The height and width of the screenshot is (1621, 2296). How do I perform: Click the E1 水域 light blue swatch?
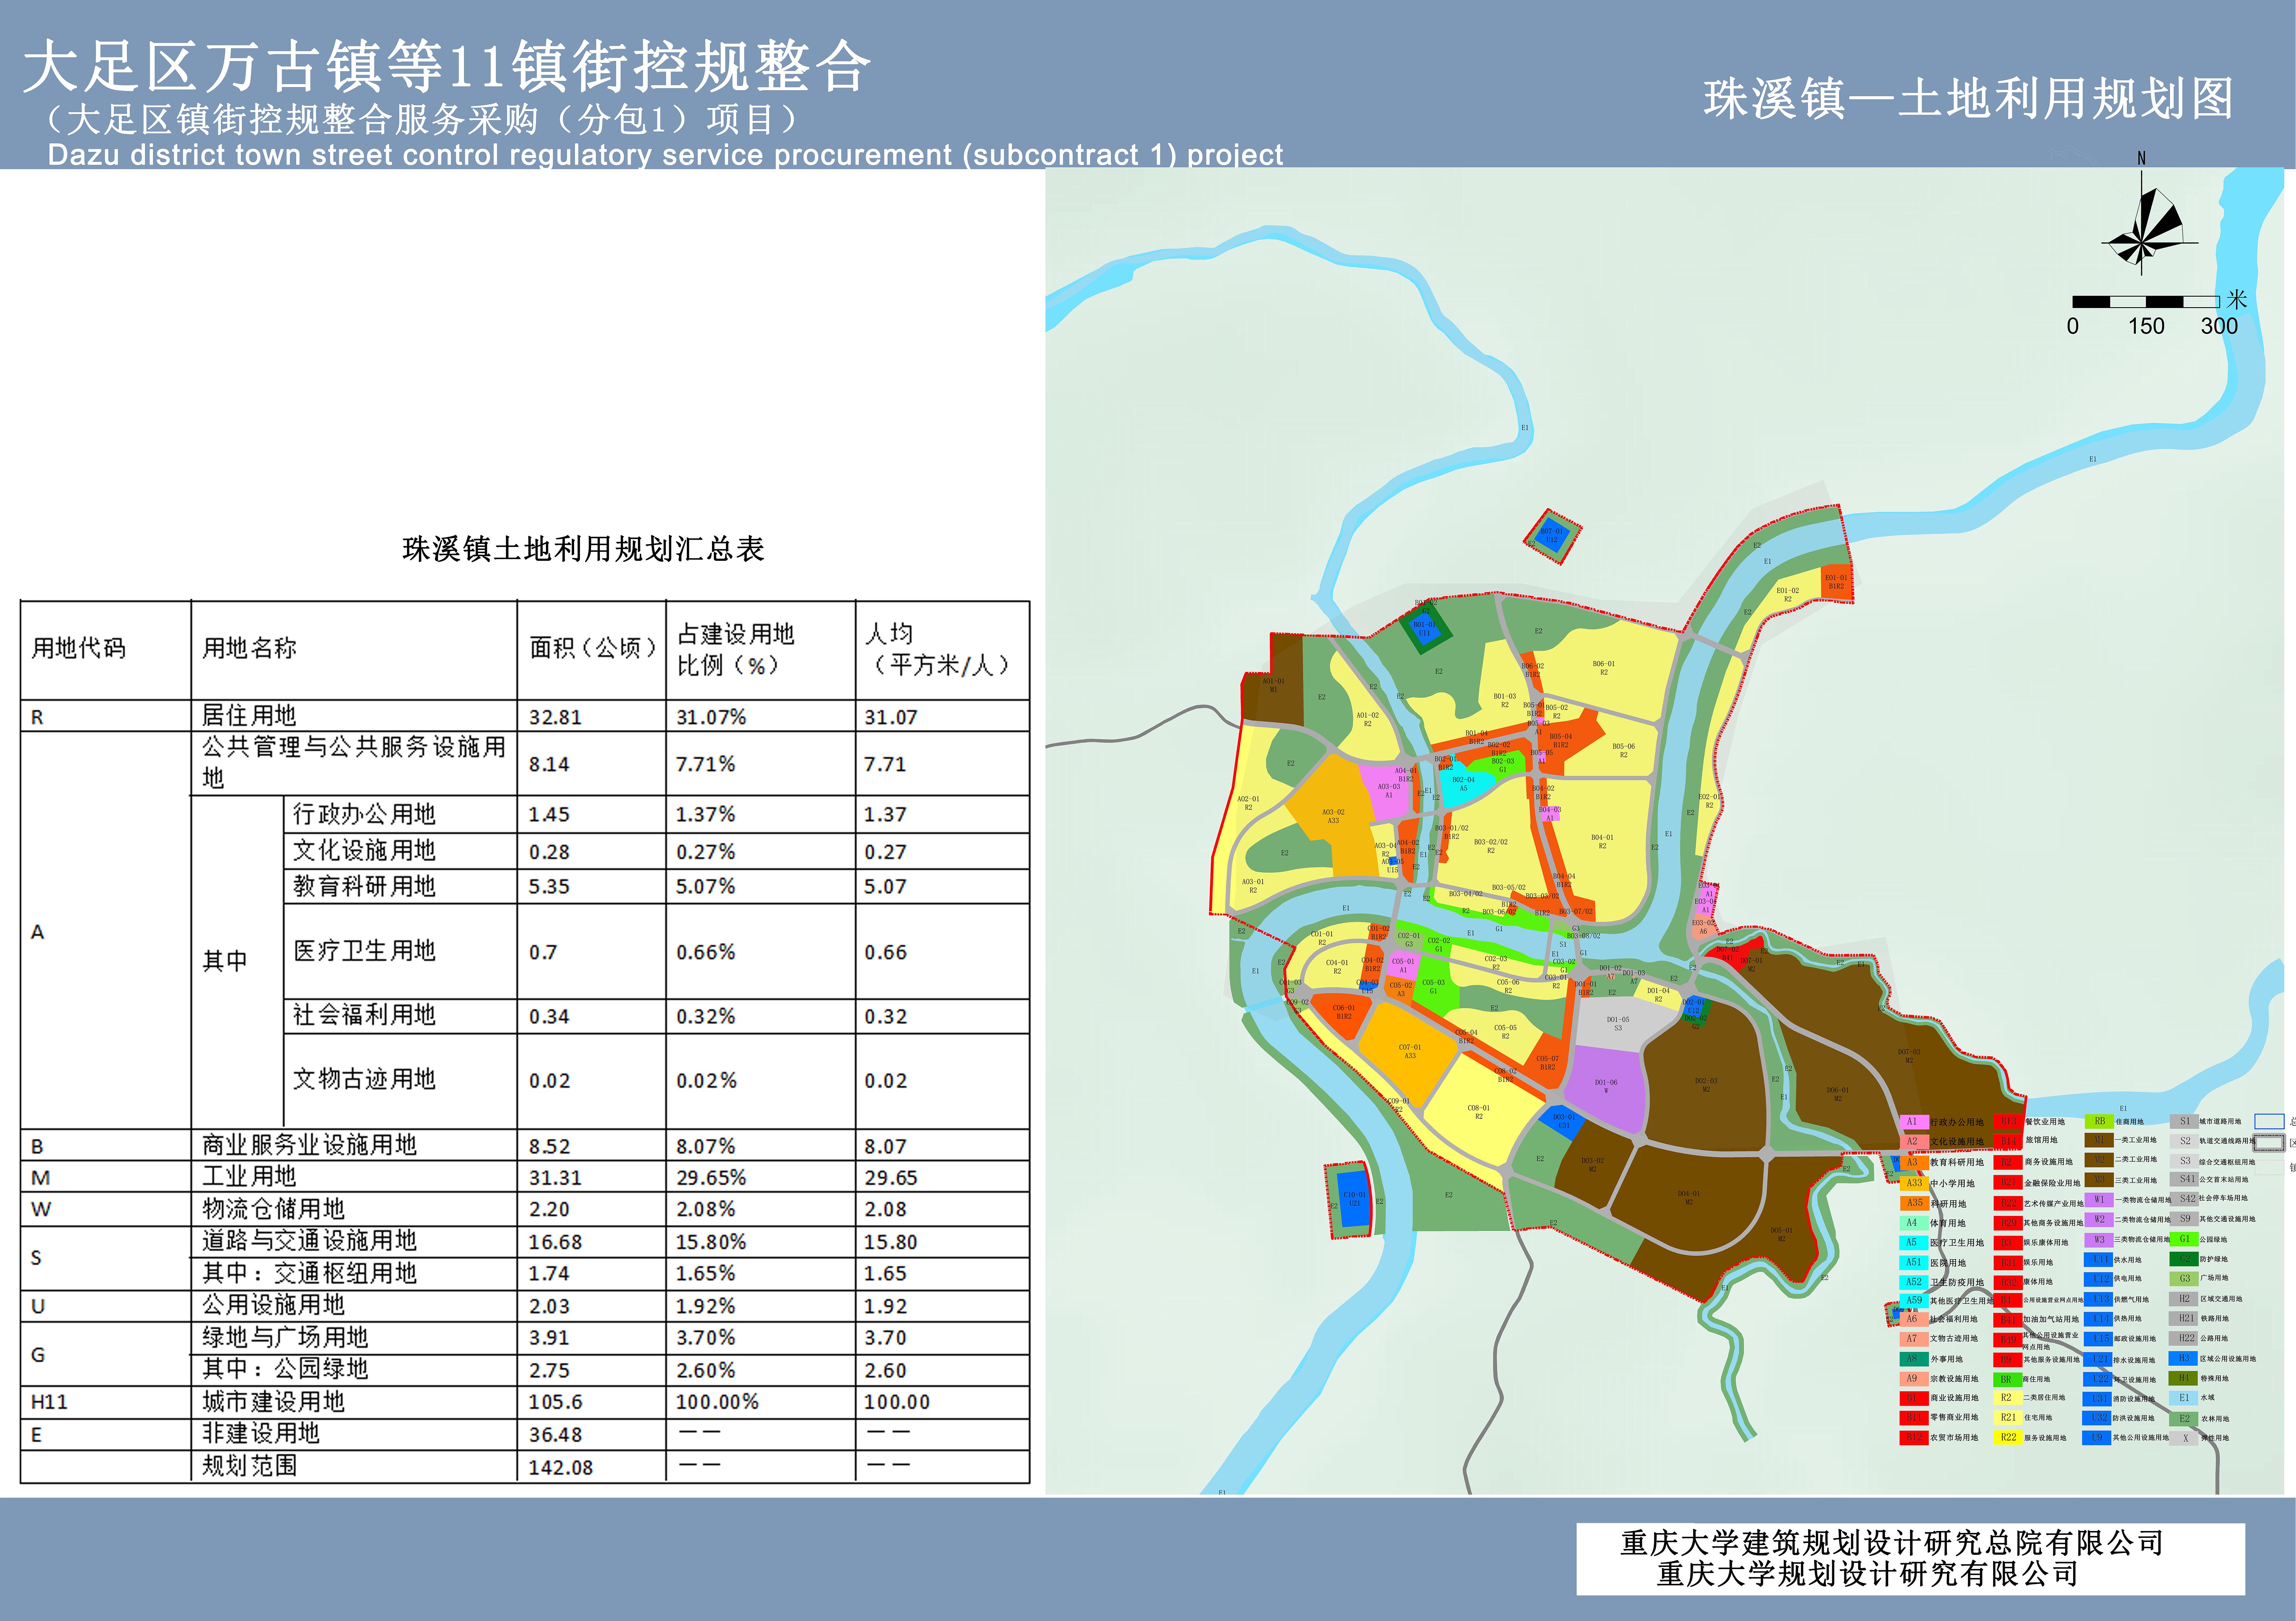click(x=2183, y=1398)
